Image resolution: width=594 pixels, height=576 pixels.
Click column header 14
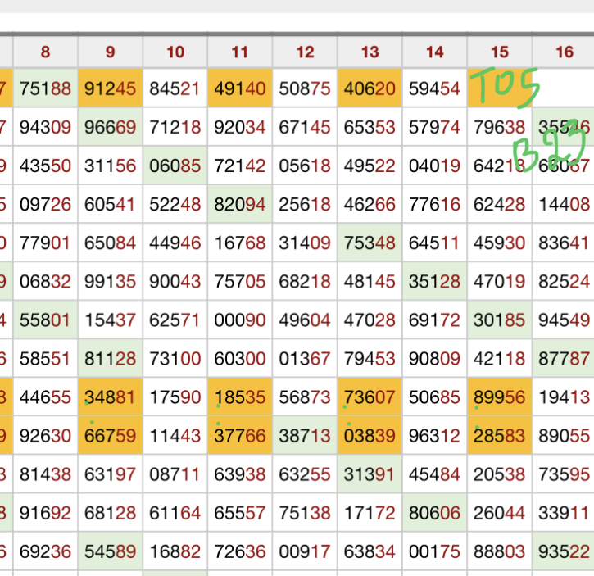tap(434, 52)
